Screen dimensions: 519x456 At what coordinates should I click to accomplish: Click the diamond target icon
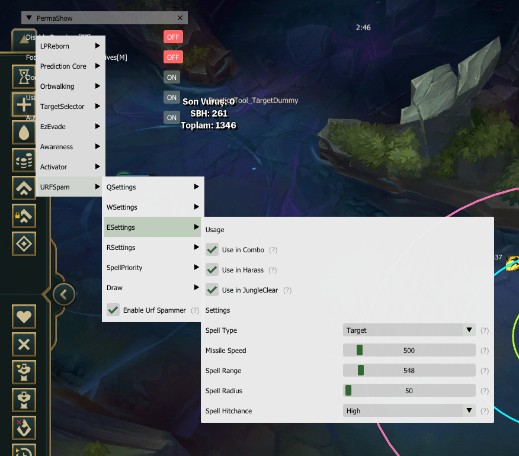(x=24, y=244)
